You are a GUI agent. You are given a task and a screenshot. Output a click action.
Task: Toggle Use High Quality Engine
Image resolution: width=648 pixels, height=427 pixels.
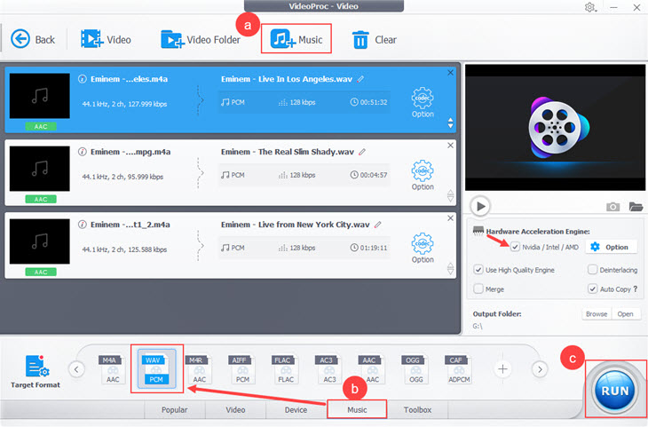coord(478,270)
